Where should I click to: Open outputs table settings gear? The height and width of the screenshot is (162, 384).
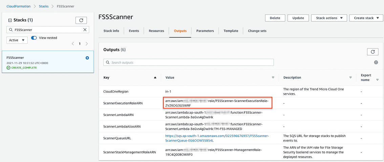(376, 62)
